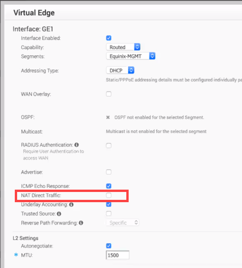Check the NAT Direct Traffic checkbox
This screenshot has height=268, width=242.
point(109,195)
